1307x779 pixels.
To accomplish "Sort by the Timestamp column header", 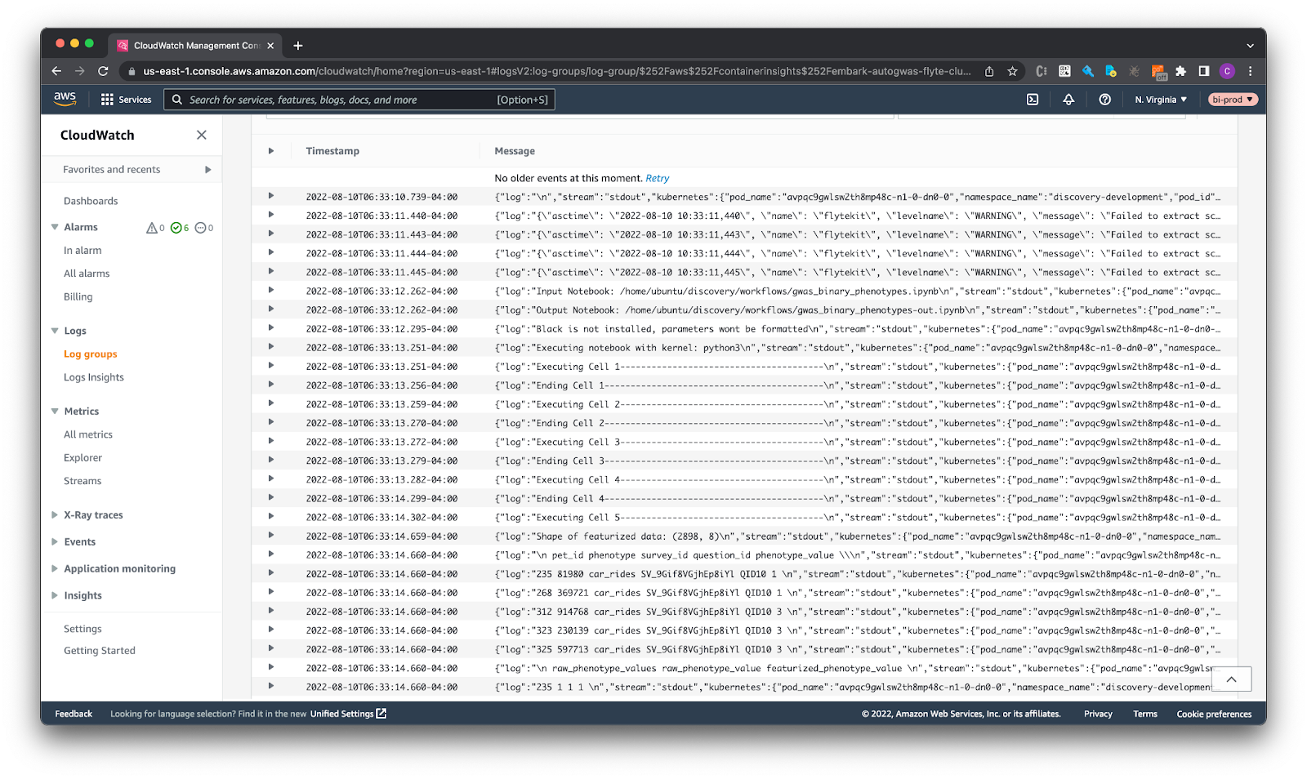I will coord(332,151).
